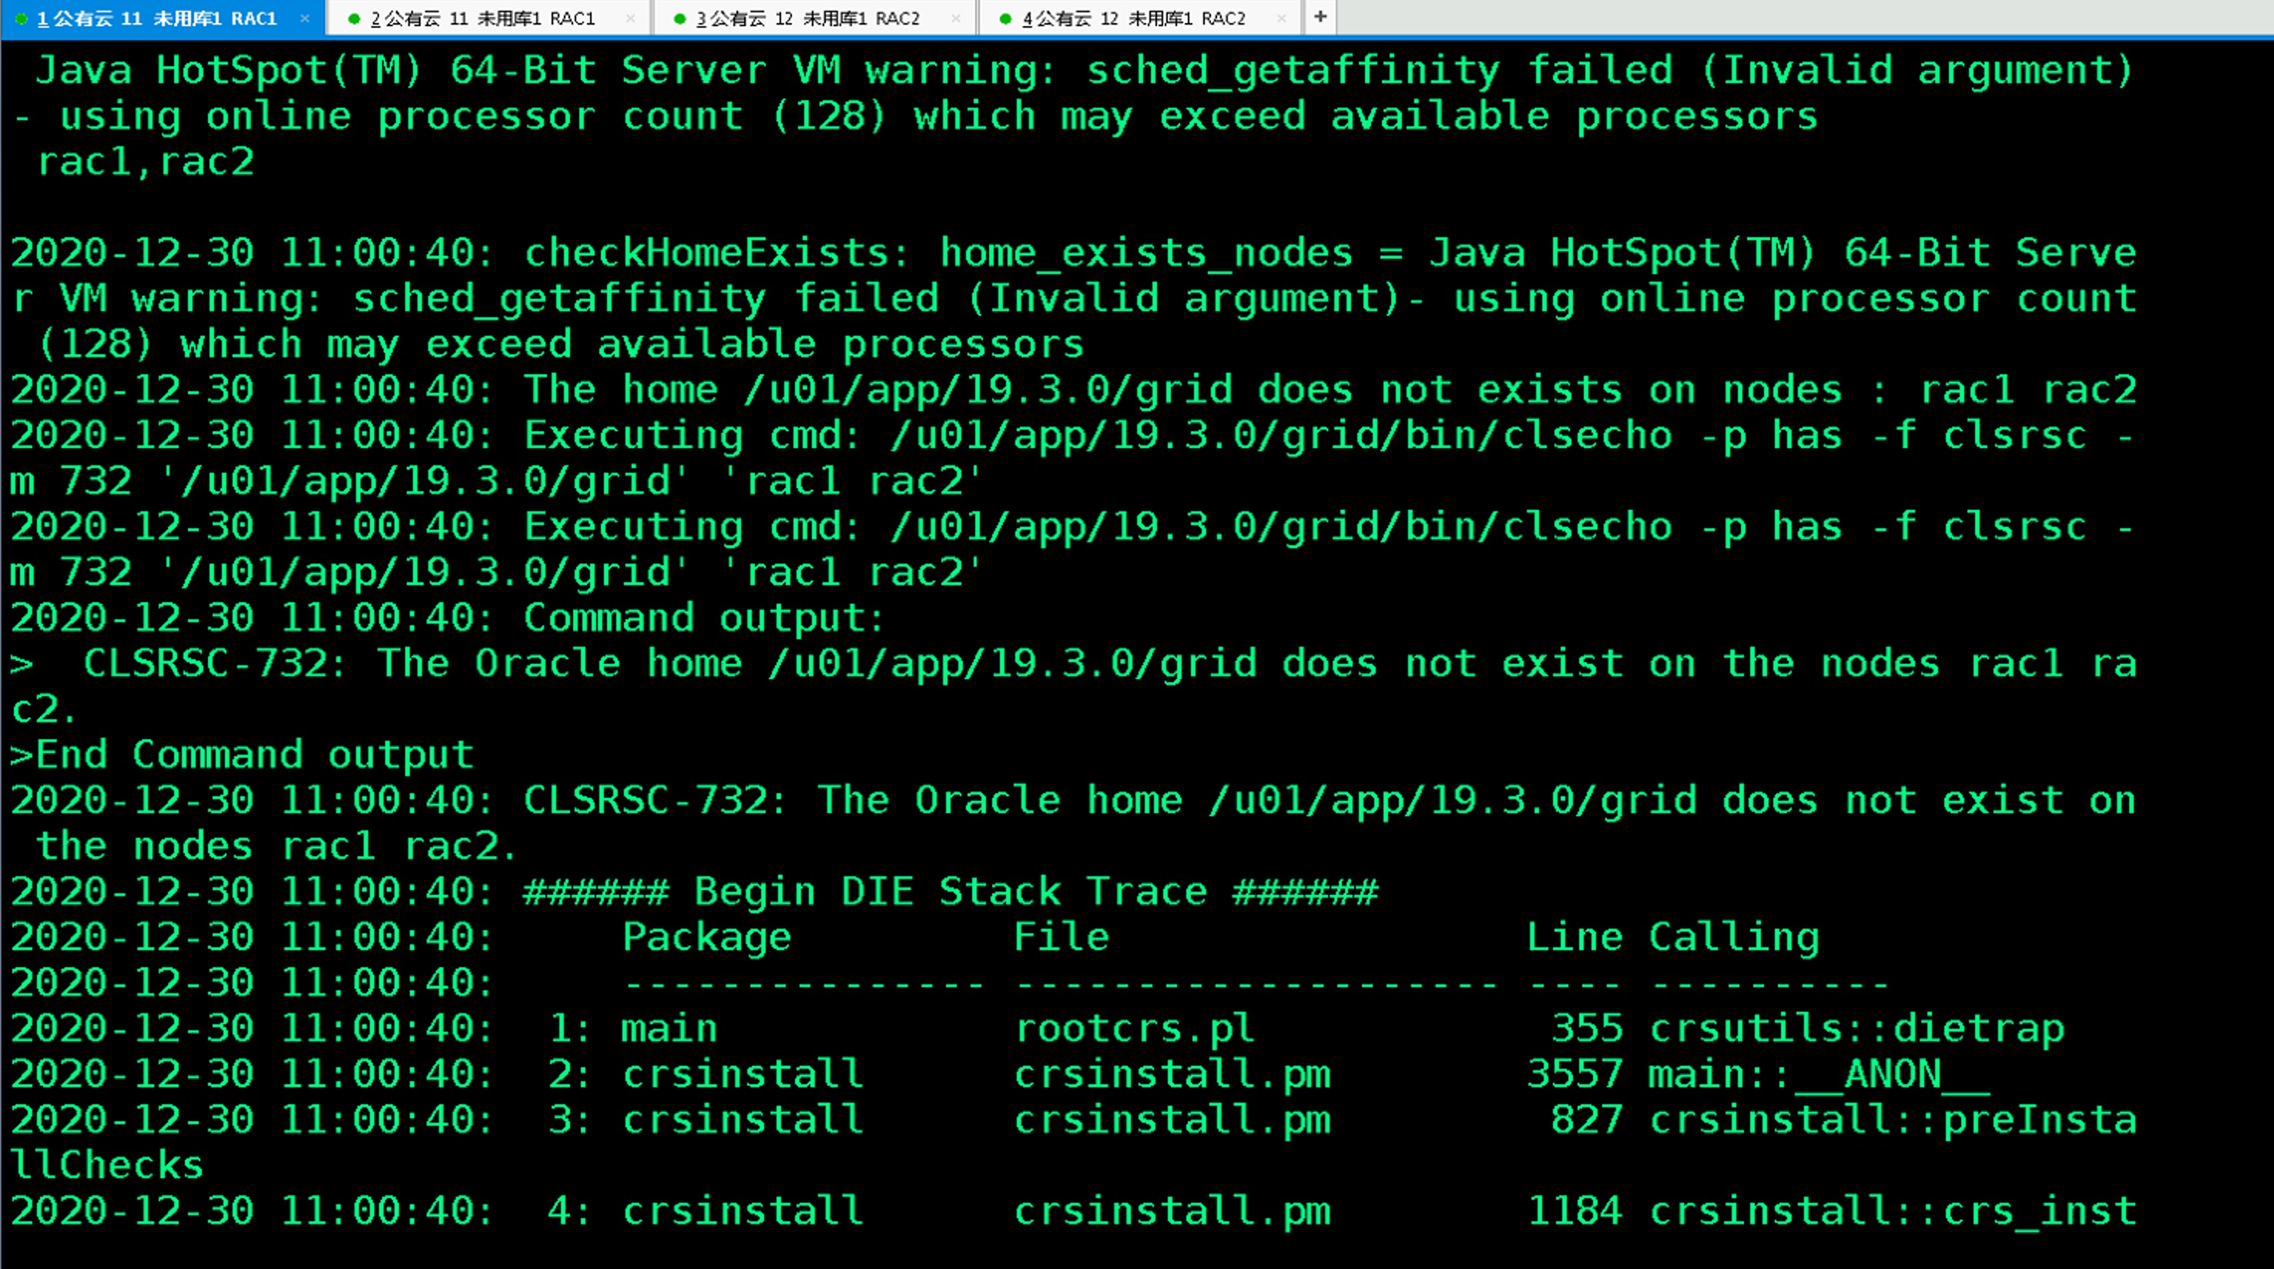Click the 'File' column header
This screenshot has width=2274, height=1269.
point(1062,937)
